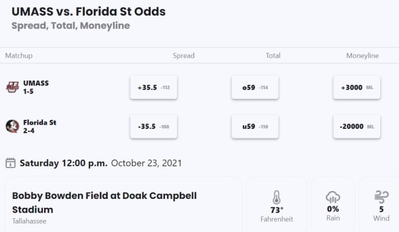Click the Spread column header
The width and height of the screenshot is (399, 232).
pyautogui.click(x=183, y=55)
